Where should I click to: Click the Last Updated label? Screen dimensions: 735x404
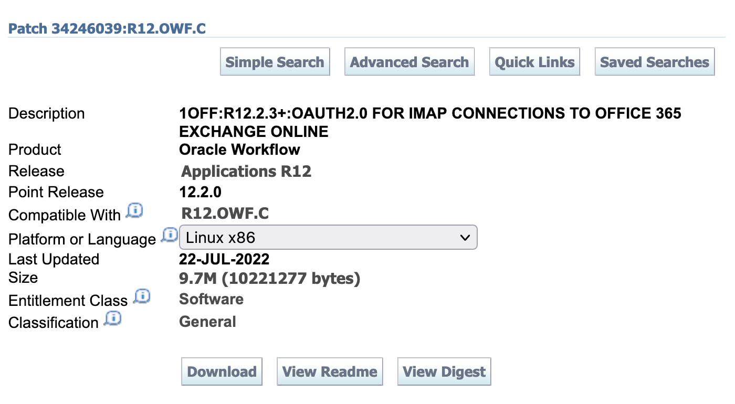click(x=54, y=259)
